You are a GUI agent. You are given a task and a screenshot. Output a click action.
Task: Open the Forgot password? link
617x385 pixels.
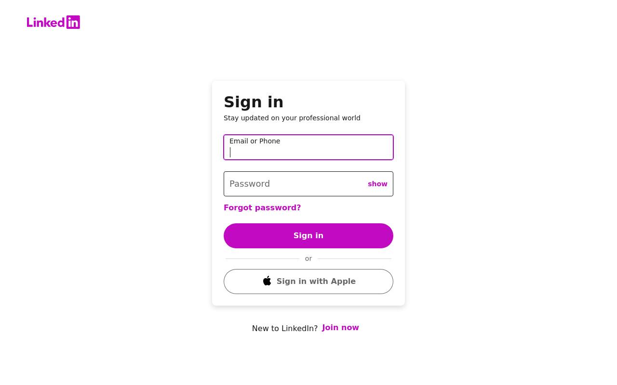262,207
